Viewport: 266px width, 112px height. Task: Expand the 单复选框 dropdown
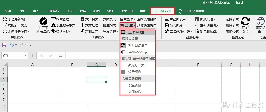[x=118, y=32]
